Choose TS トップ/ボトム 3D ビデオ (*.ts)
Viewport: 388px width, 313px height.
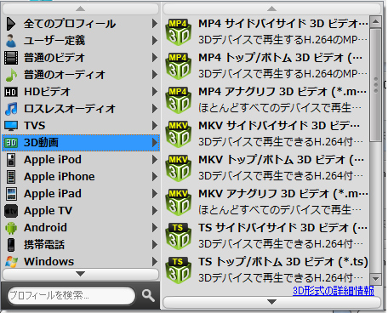pyautogui.click(x=266, y=270)
